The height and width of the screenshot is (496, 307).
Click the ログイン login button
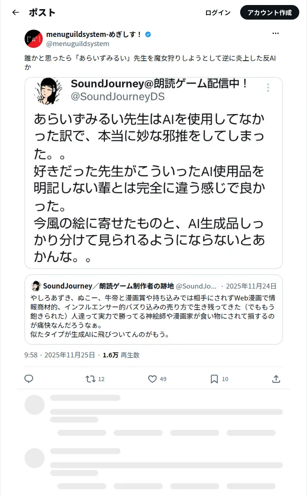coord(218,13)
